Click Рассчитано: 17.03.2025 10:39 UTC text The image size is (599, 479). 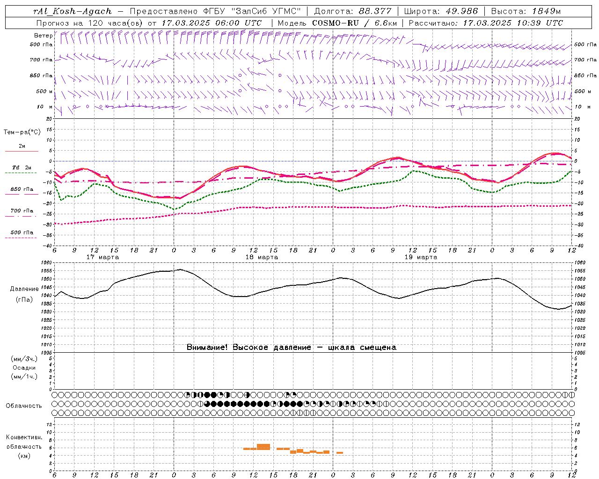click(x=486, y=23)
